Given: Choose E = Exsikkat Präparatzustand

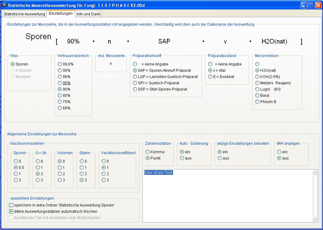Looking at the screenshot, I should (210, 77).
